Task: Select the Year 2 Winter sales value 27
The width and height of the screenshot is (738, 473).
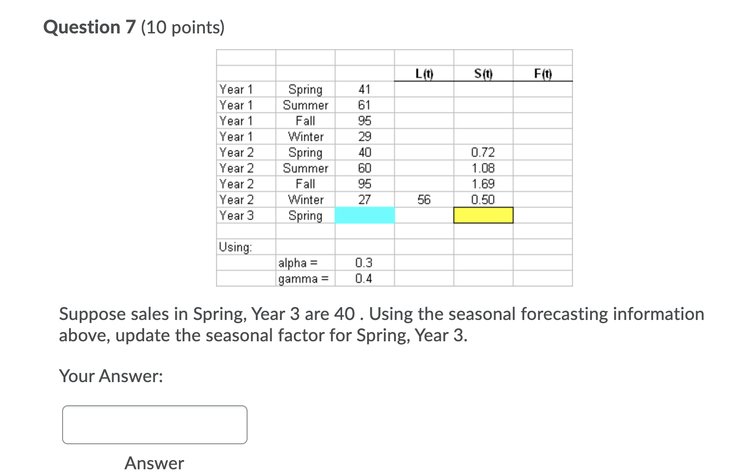Action: tap(364, 199)
